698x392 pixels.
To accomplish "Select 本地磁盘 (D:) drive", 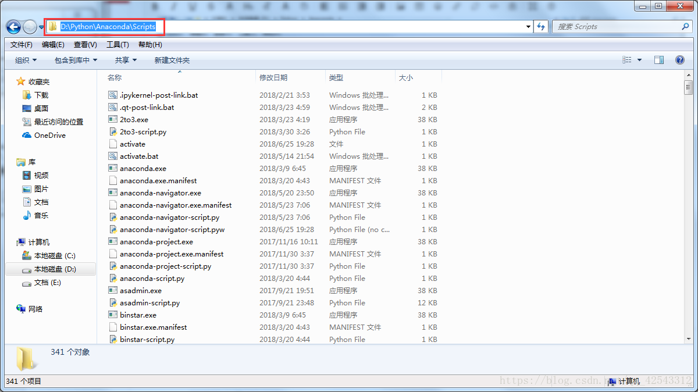I will (x=55, y=269).
